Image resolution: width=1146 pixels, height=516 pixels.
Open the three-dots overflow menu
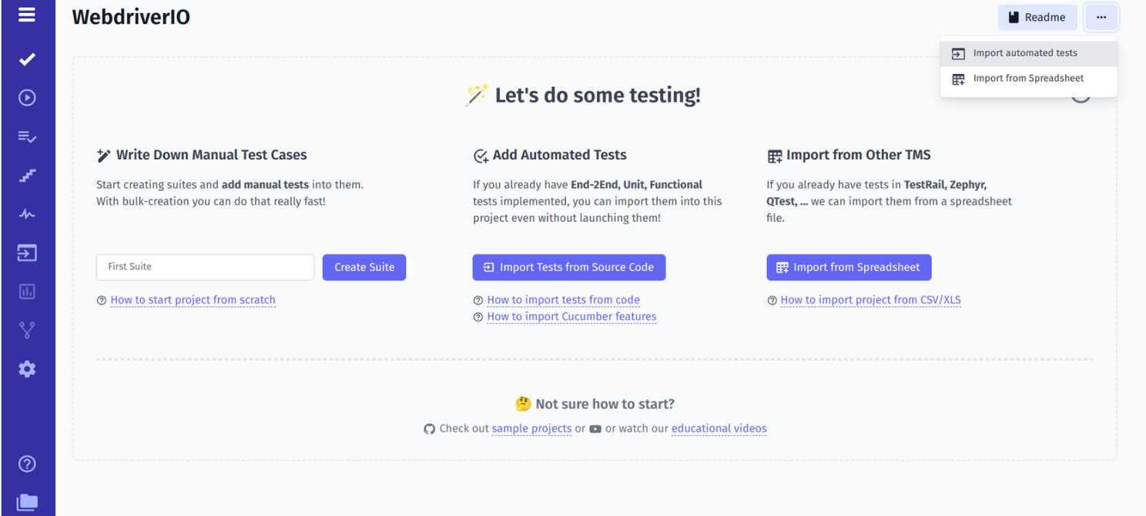click(1101, 17)
